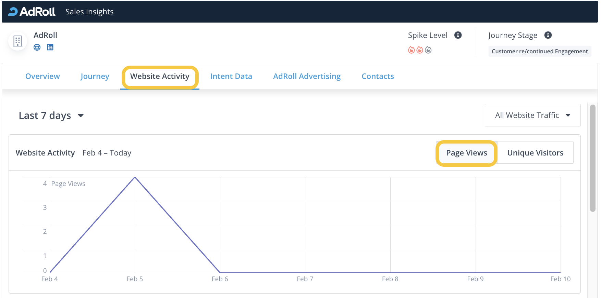
Task: Show Spike Level info tooltip icon
Action: (458, 35)
